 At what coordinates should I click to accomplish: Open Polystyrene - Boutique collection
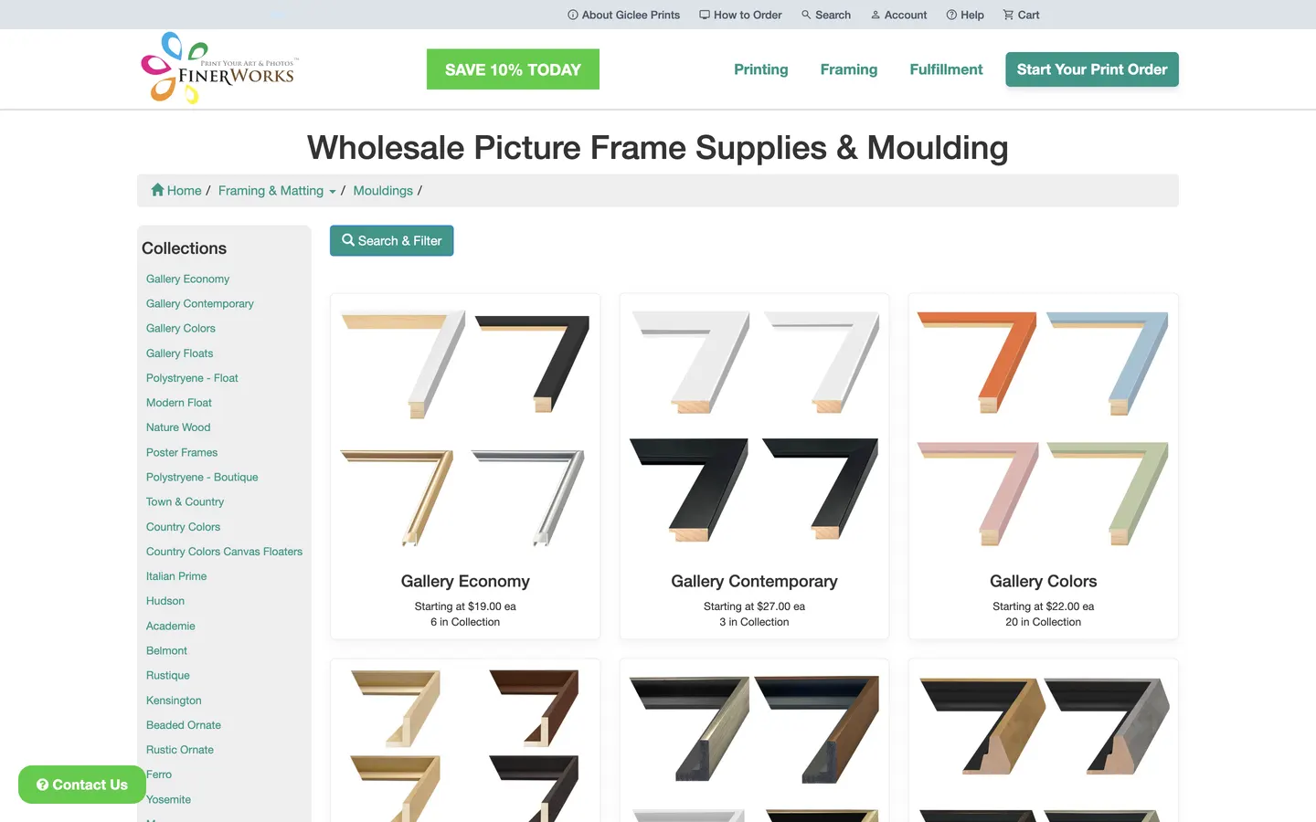[x=202, y=477]
